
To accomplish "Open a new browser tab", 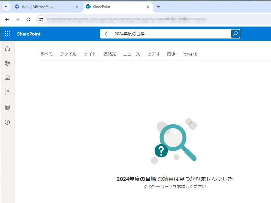I will 159,7.
